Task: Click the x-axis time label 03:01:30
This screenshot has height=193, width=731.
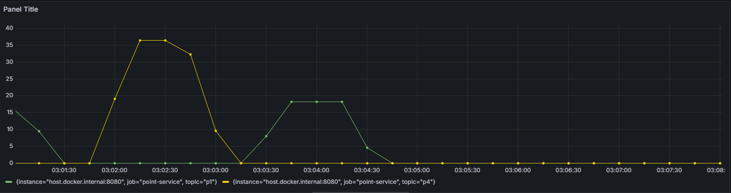Action: point(64,170)
